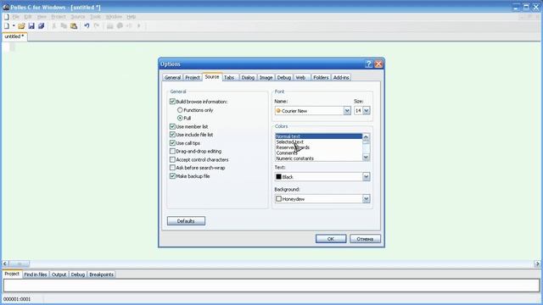This screenshot has height=305, width=543.
Task: Open the Text color dropdown
Action: [x=367, y=177]
